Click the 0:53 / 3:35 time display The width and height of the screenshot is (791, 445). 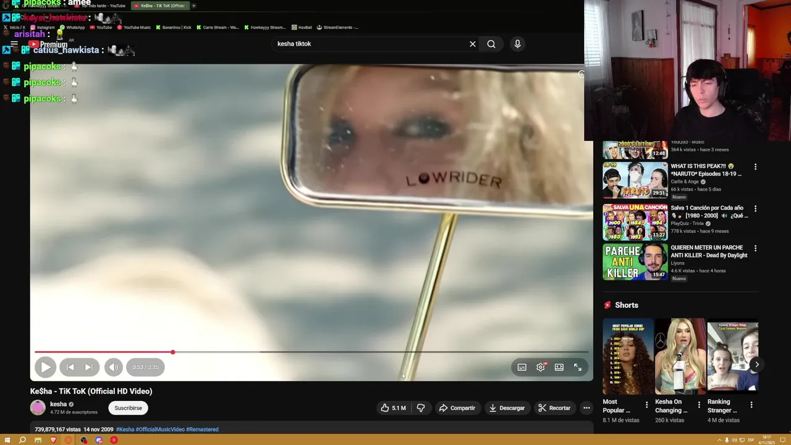coord(145,367)
